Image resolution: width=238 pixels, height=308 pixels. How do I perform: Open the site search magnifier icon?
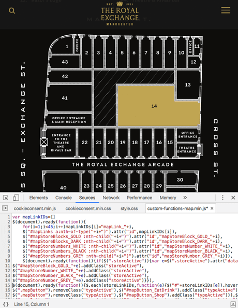click(x=12, y=10)
